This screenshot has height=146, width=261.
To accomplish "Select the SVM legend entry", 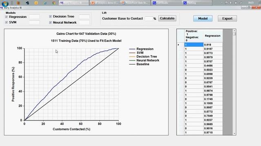I will (x=136, y=53).
